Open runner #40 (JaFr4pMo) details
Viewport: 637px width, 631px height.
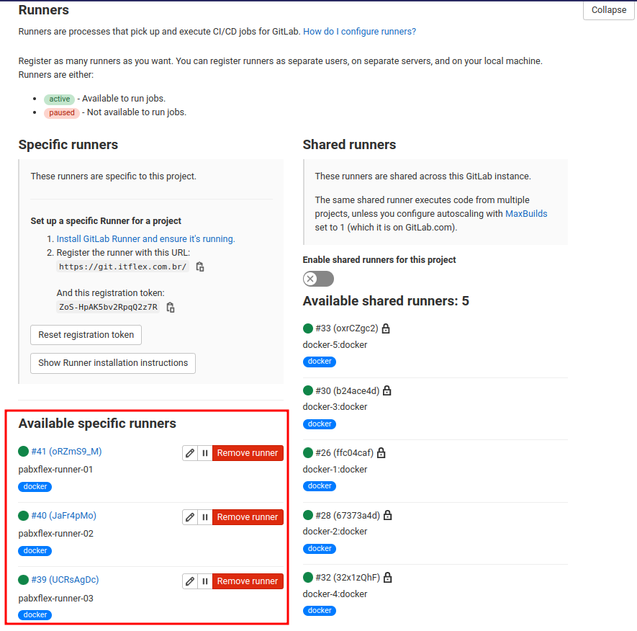point(64,516)
